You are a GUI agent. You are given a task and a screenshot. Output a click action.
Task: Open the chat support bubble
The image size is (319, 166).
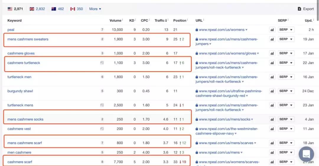coord(306,154)
